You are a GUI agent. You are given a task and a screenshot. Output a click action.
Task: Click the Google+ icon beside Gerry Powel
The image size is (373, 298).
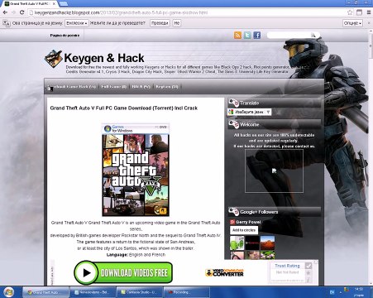[x=232, y=222]
